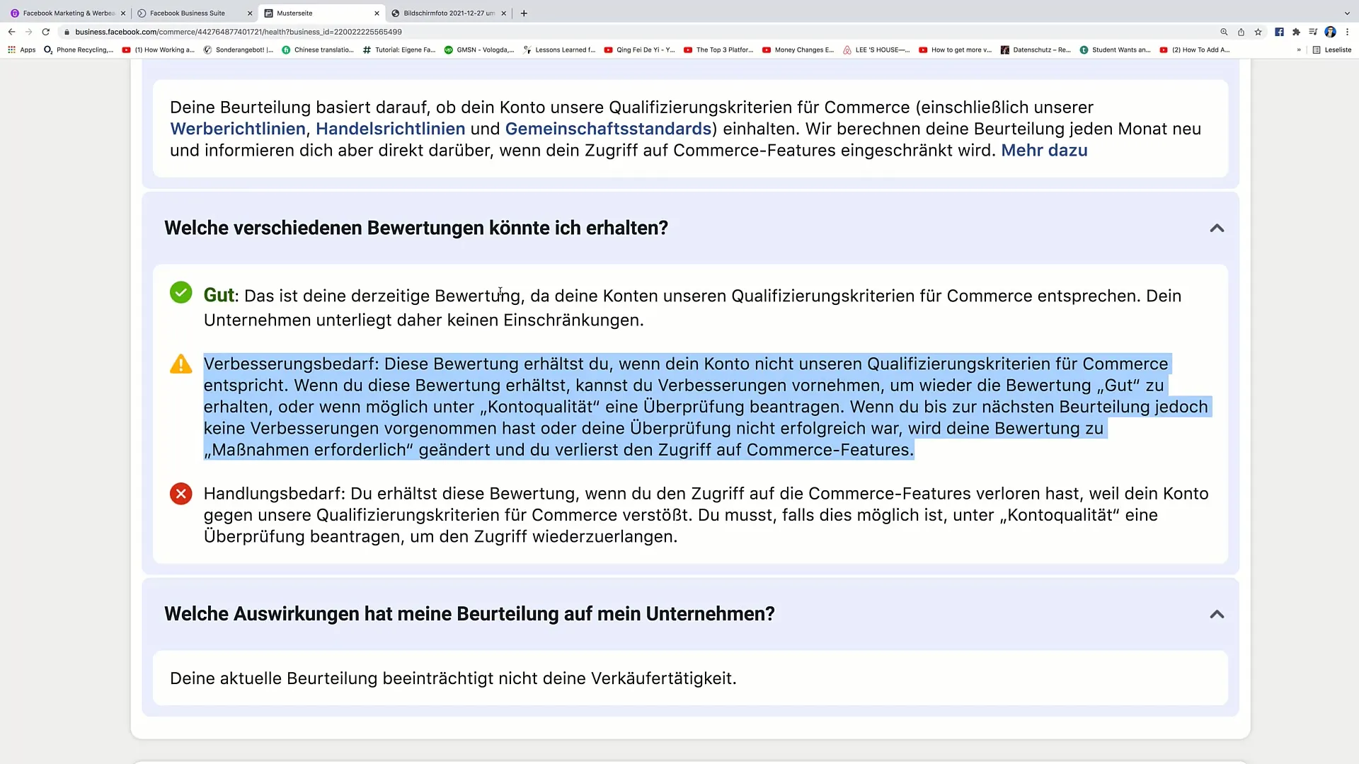Collapse the 'Welche Auswirkungen' section chevron
1359x764 pixels.
pyautogui.click(x=1217, y=614)
